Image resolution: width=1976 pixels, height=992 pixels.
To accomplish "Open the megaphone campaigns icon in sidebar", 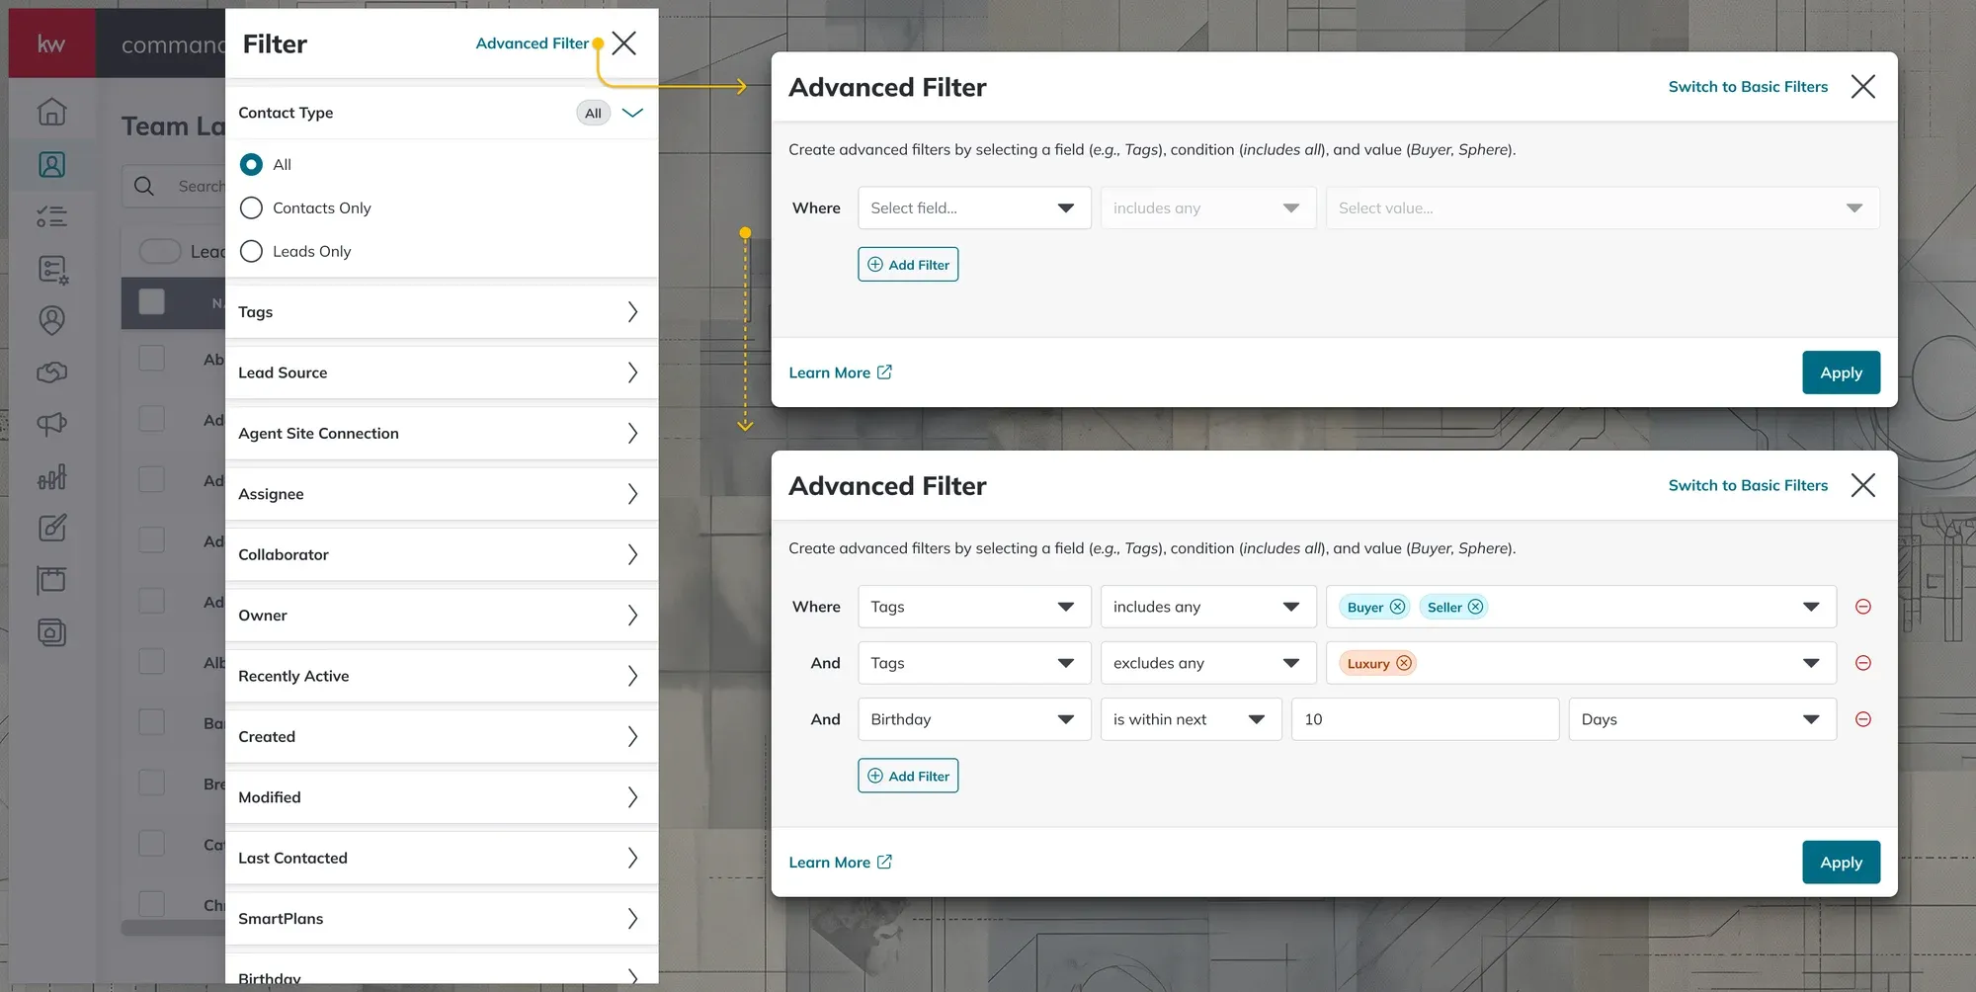I will pyautogui.click(x=51, y=424).
